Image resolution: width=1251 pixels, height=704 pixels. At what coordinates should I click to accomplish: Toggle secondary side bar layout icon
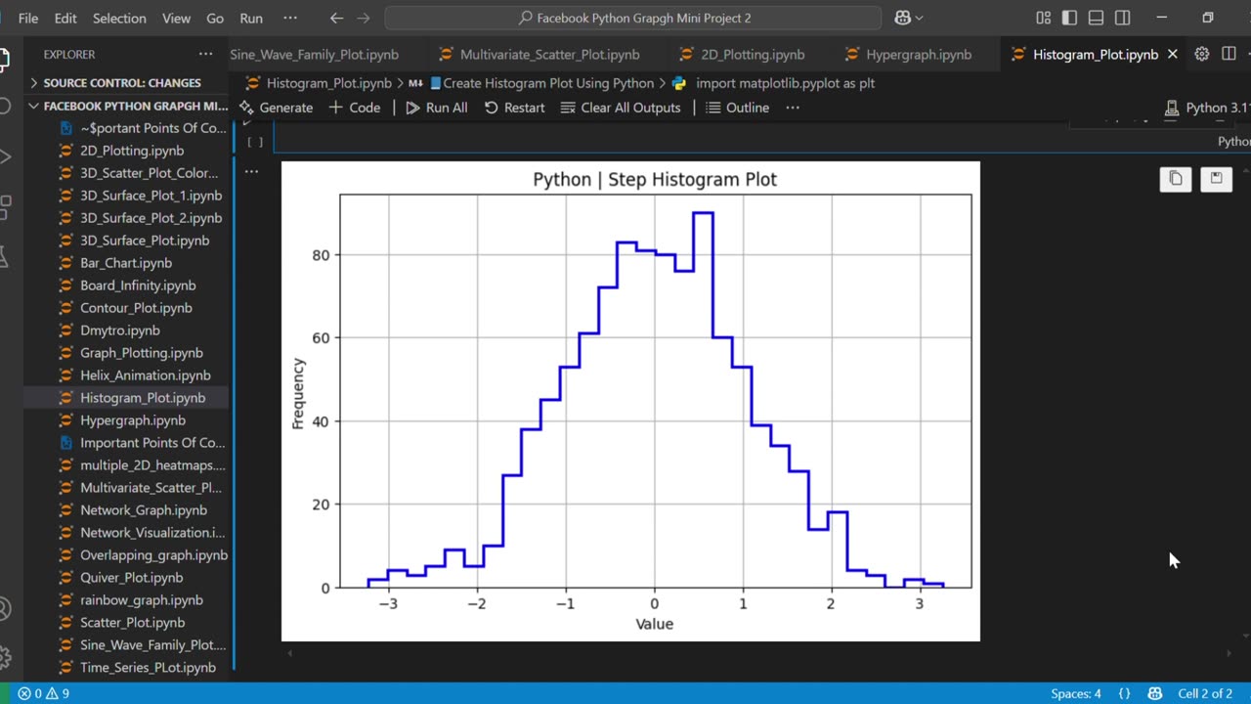(x=1122, y=18)
